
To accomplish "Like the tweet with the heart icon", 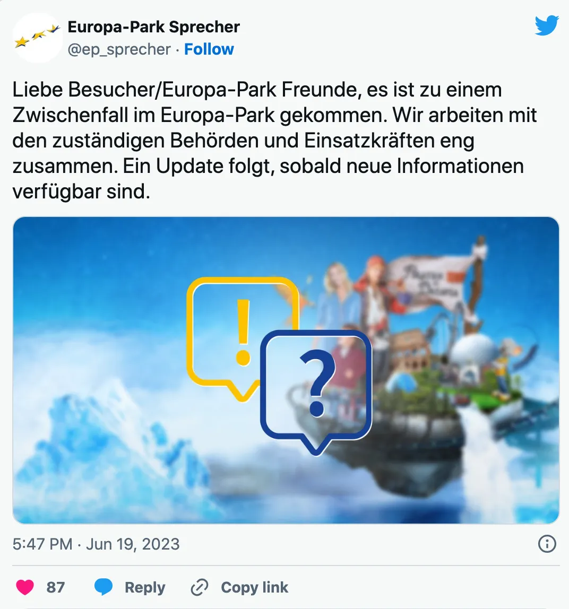I will pyautogui.click(x=25, y=587).
